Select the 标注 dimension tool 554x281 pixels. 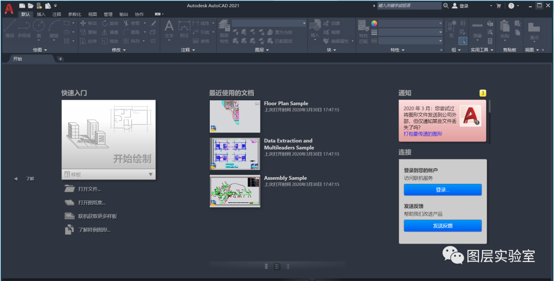tap(184, 29)
